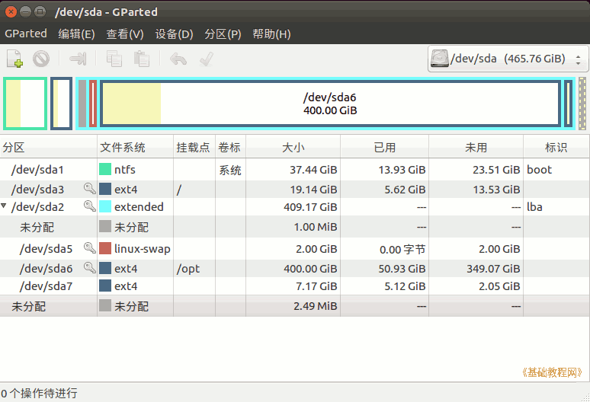Click the New partition toolbar icon
Viewport: 590px width, 402px height.
(14, 59)
